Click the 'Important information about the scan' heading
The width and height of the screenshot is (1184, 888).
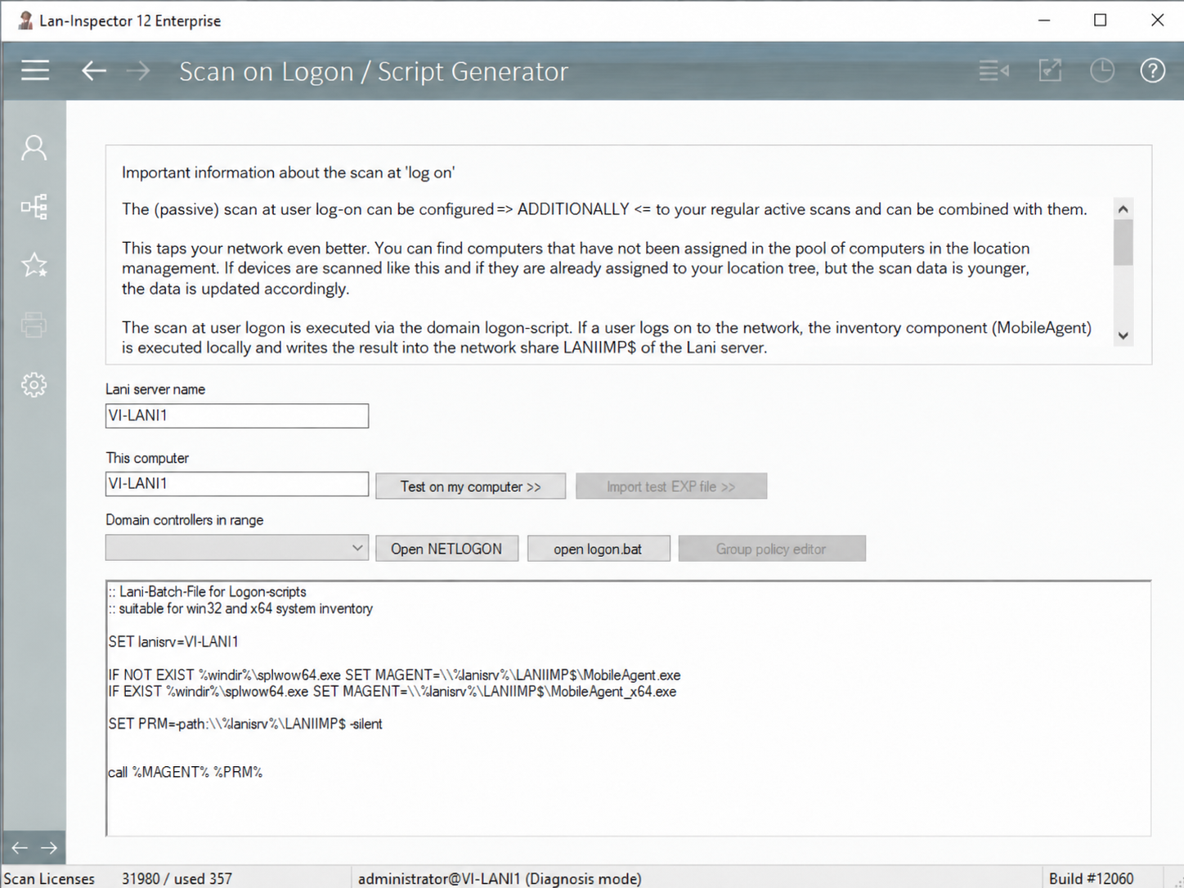pyautogui.click(x=288, y=173)
